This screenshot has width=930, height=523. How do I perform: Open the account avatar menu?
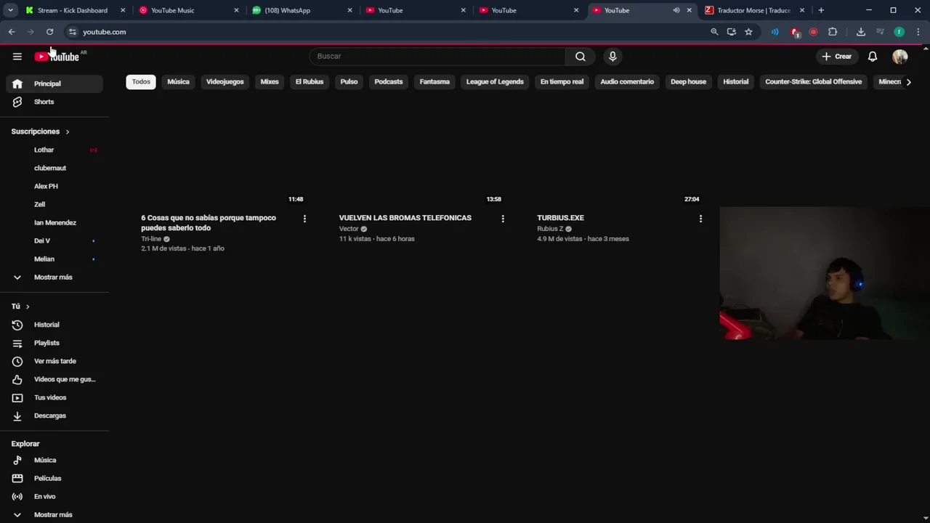pyautogui.click(x=900, y=56)
